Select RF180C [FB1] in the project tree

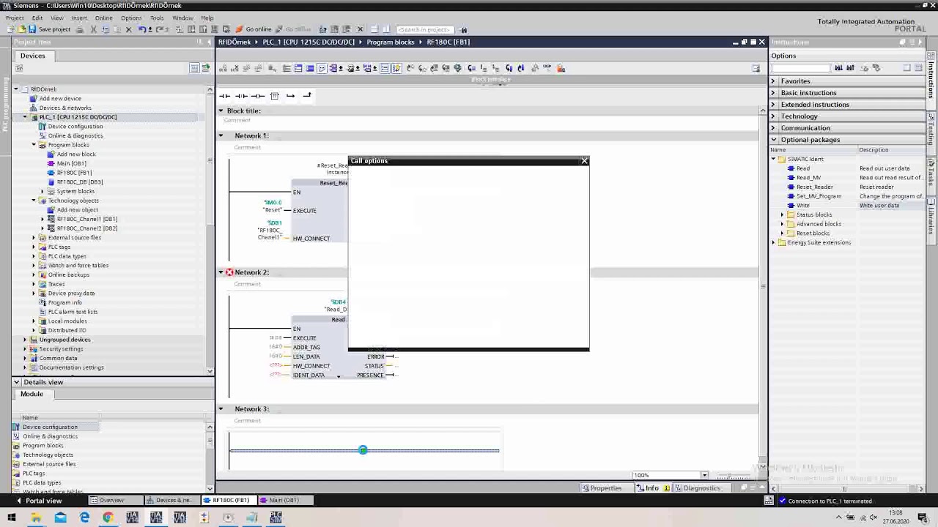pos(74,173)
